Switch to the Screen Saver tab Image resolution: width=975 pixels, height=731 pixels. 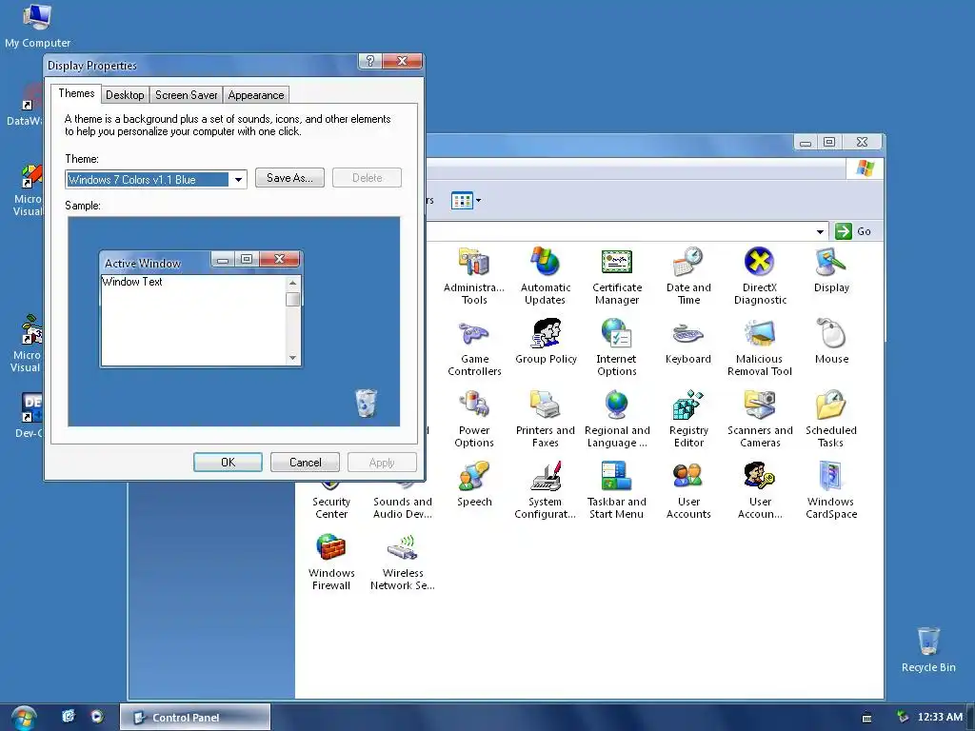(186, 95)
